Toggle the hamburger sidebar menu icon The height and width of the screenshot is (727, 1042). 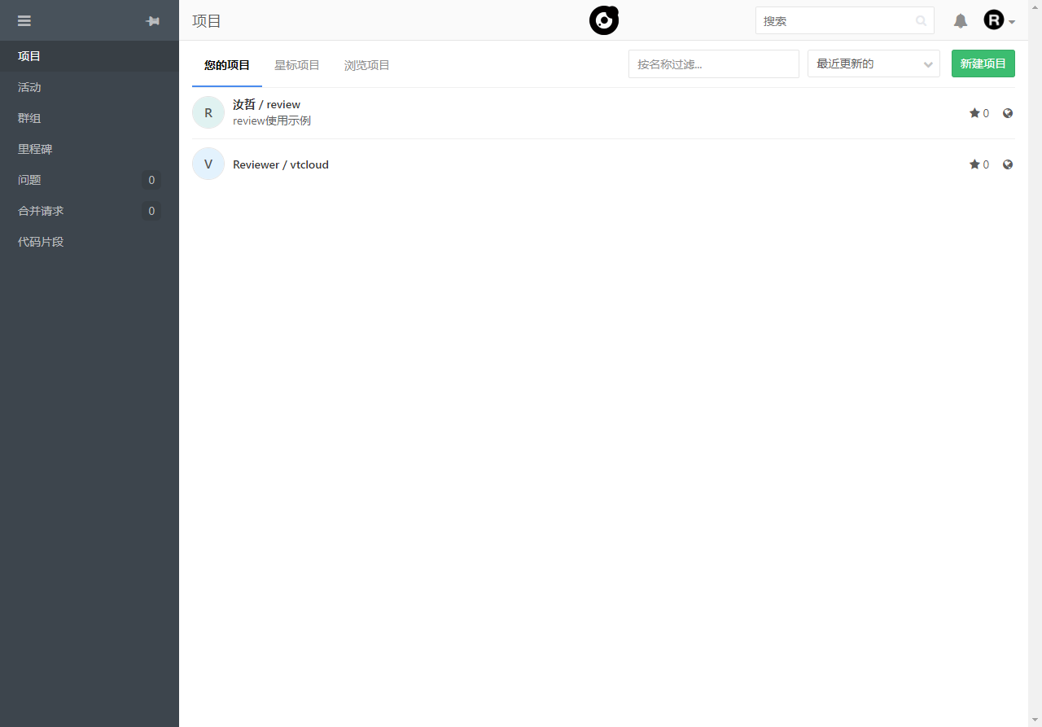(x=24, y=20)
